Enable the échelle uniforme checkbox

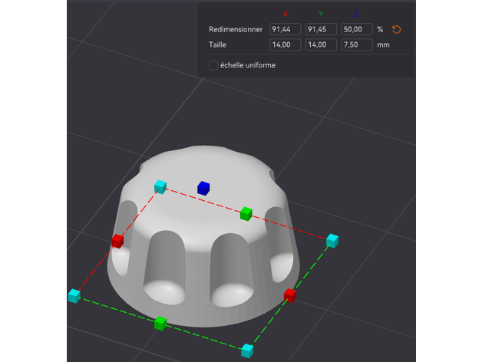click(x=213, y=65)
